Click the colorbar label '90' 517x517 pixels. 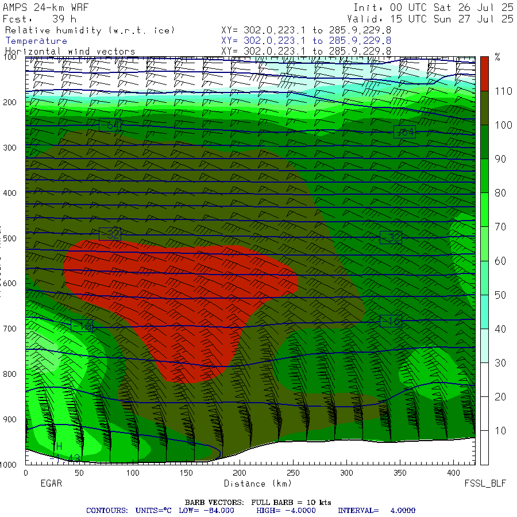(500, 159)
